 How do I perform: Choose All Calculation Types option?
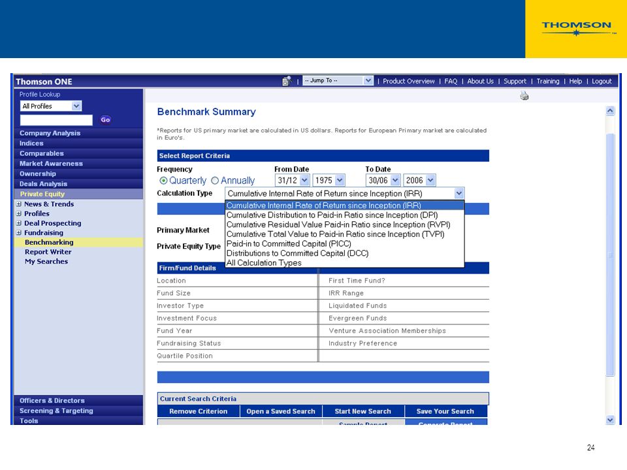point(344,263)
